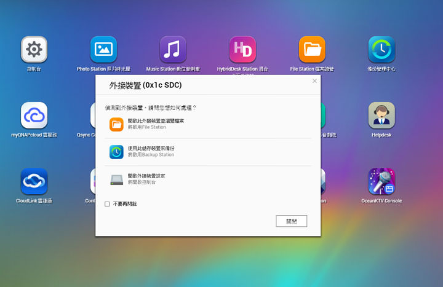Click the partially hidden Qsync Central icon

pyautogui.click(x=92, y=117)
